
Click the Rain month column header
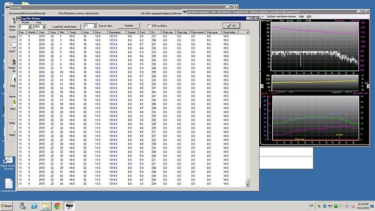197,32
